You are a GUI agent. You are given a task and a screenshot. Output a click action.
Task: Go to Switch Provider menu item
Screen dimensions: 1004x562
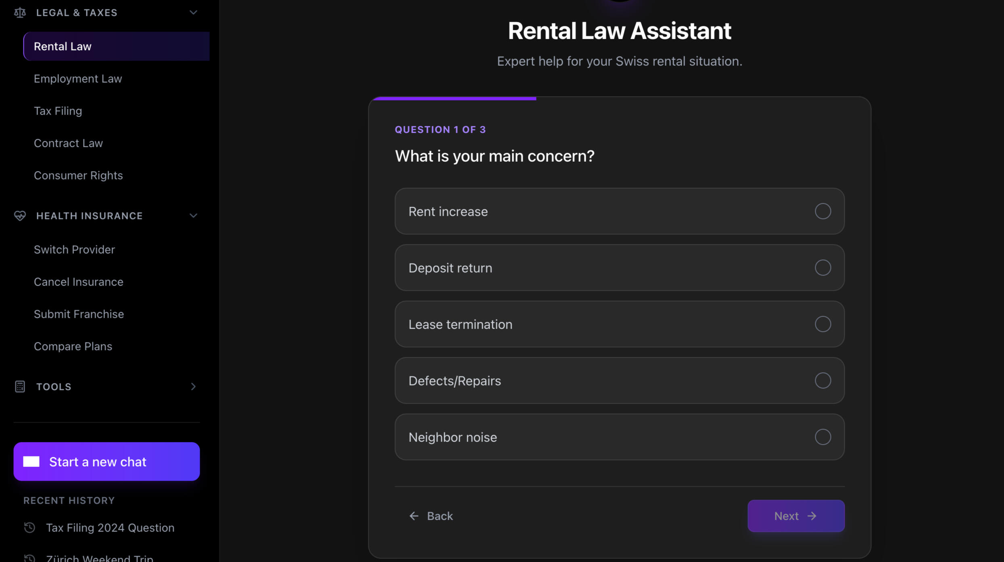(x=74, y=250)
